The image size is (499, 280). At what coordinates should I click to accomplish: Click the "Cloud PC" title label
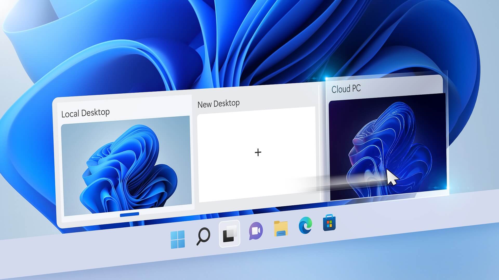click(346, 89)
